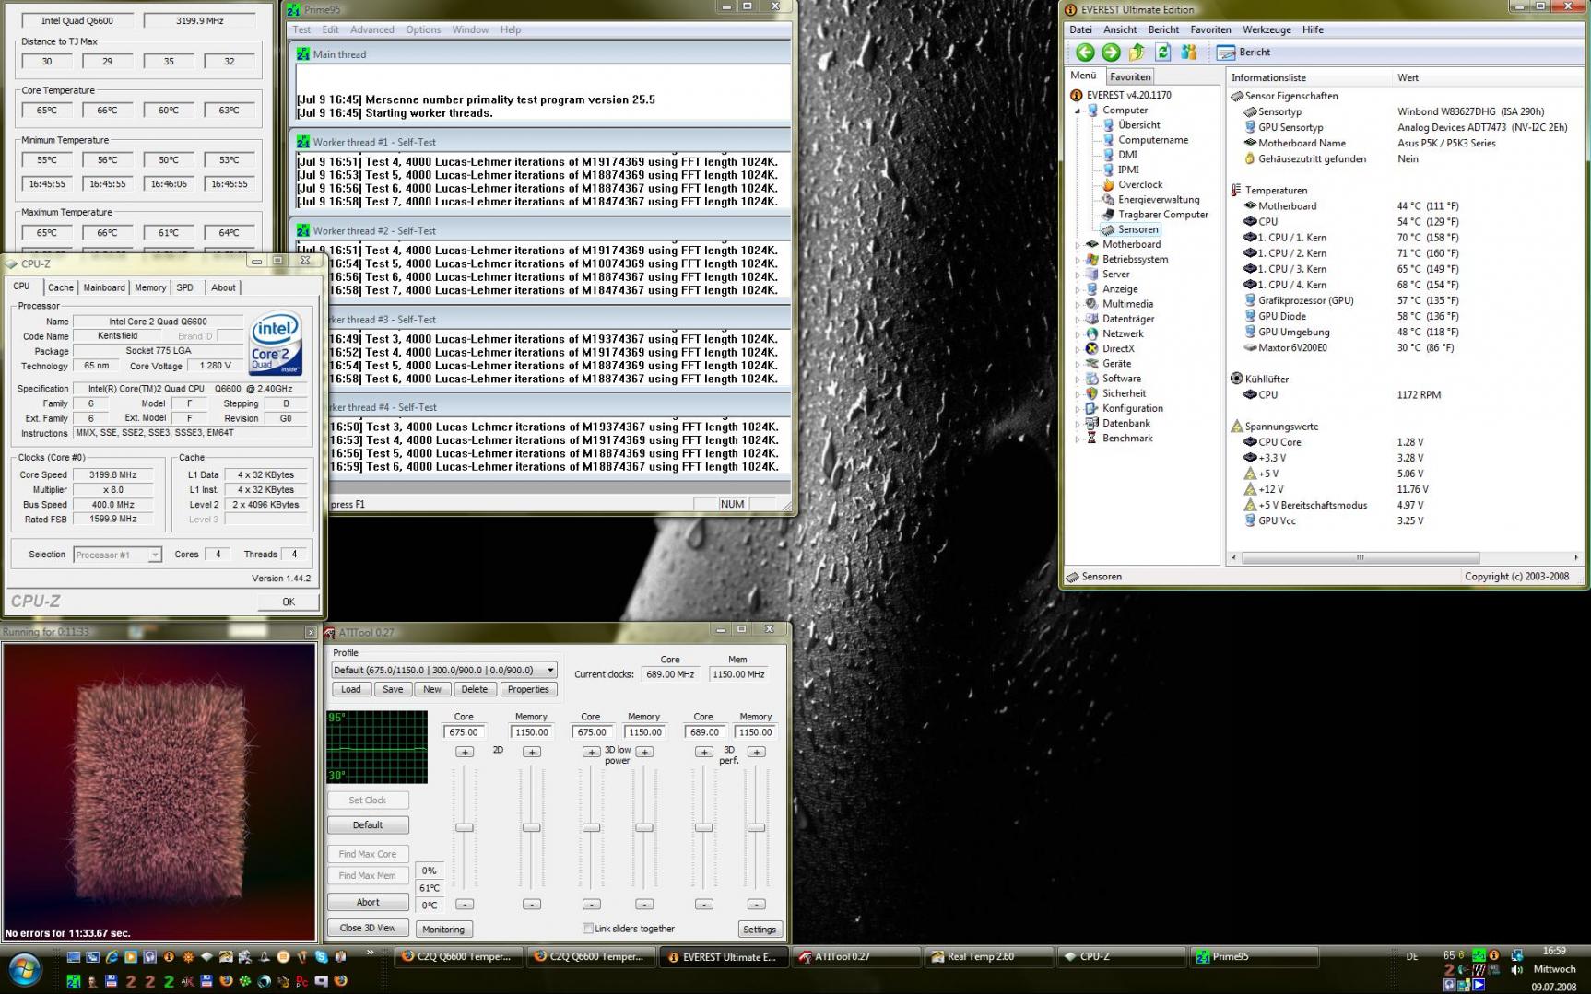Expand the Betriebssystem tree node

click(x=1077, y=260)
